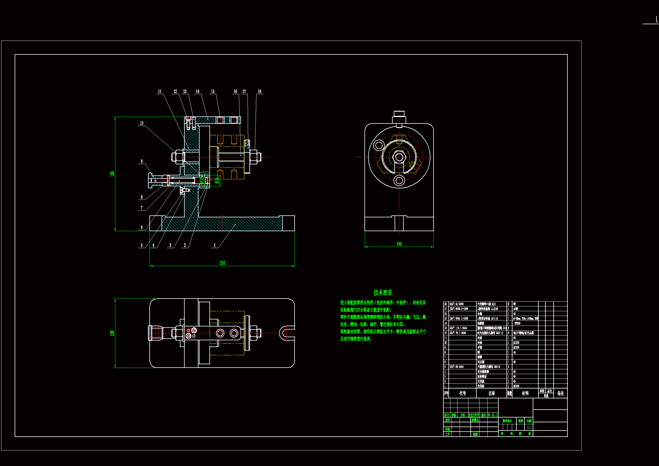This screenshot has height=466, width=659.
Task: Click the Ø16 diameter dimension text
Action: pyautogui.click(x=217, y=180)
